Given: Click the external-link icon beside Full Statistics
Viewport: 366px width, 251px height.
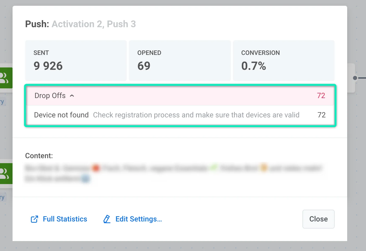Looking at the screenshot, I should (x=34, y=219).
